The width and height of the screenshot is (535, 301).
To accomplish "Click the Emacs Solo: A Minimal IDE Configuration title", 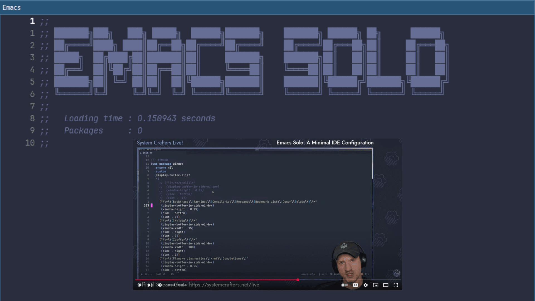I will point(325,143).
